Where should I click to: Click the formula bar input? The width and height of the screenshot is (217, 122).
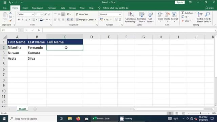pos(129,30)
